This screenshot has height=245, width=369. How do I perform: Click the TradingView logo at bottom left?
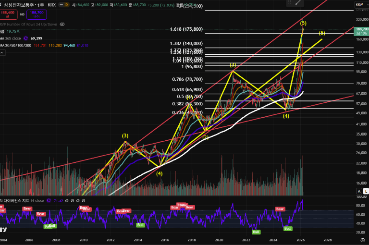click(x=3, y=230)
